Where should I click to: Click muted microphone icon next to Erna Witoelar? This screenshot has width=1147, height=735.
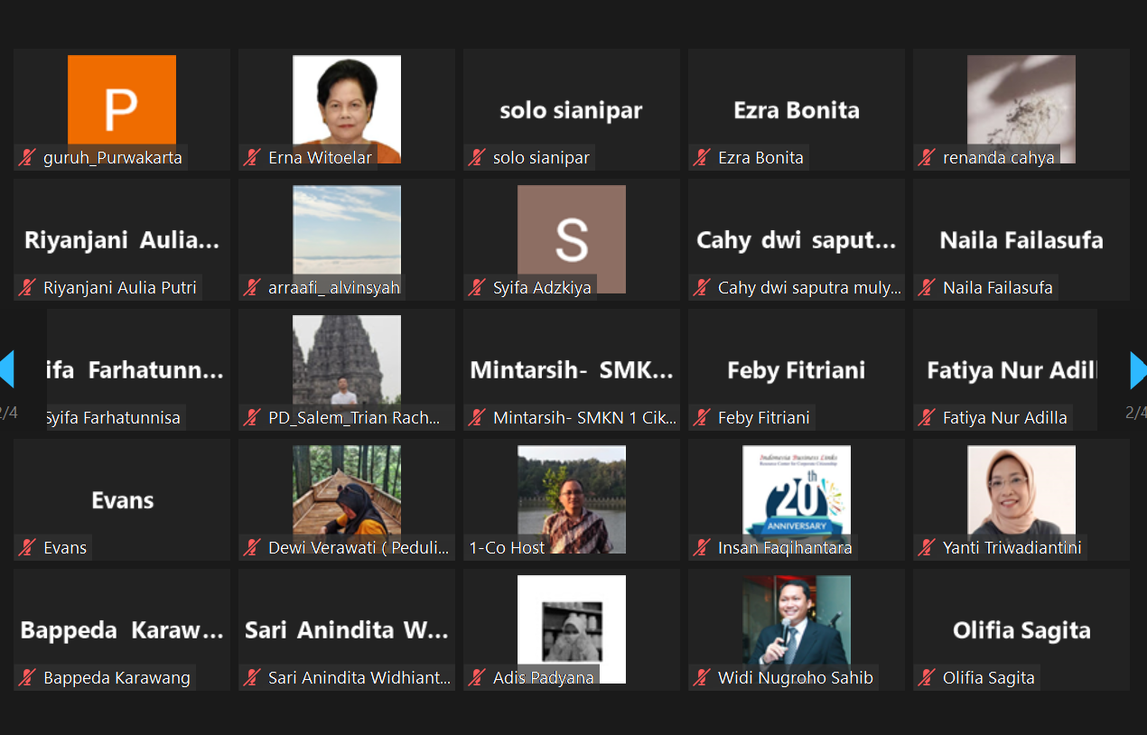(x=252, y=158)
